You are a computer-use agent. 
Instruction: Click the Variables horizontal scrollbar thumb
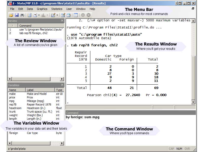(31, 143)
